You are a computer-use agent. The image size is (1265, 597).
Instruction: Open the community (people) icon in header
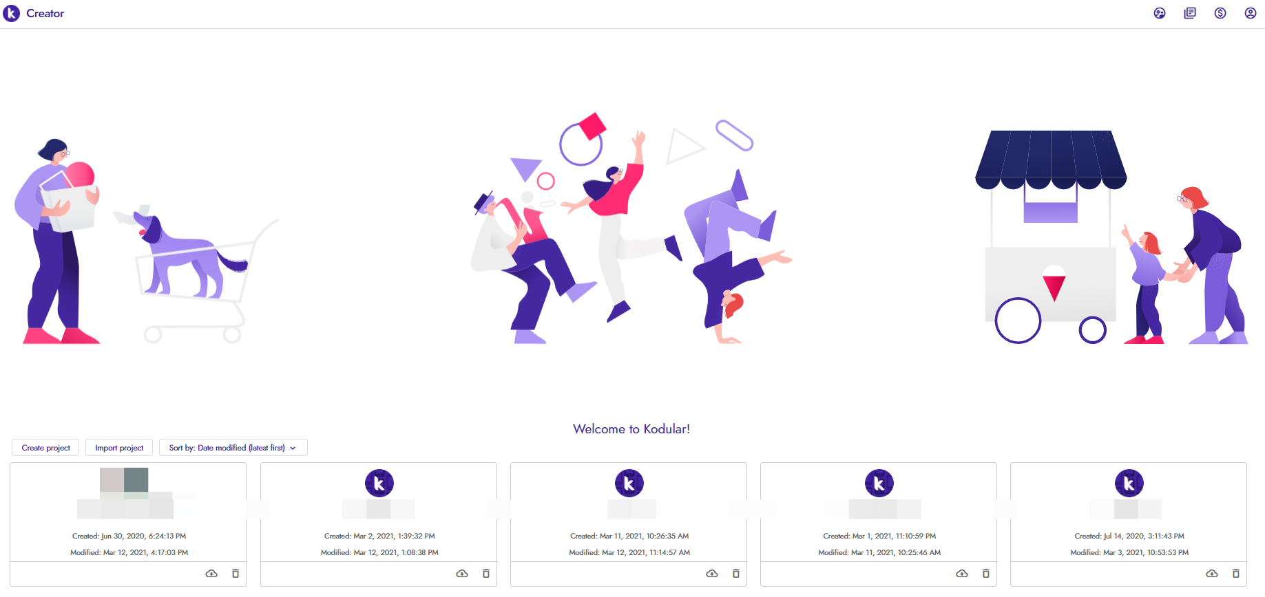1160,13
